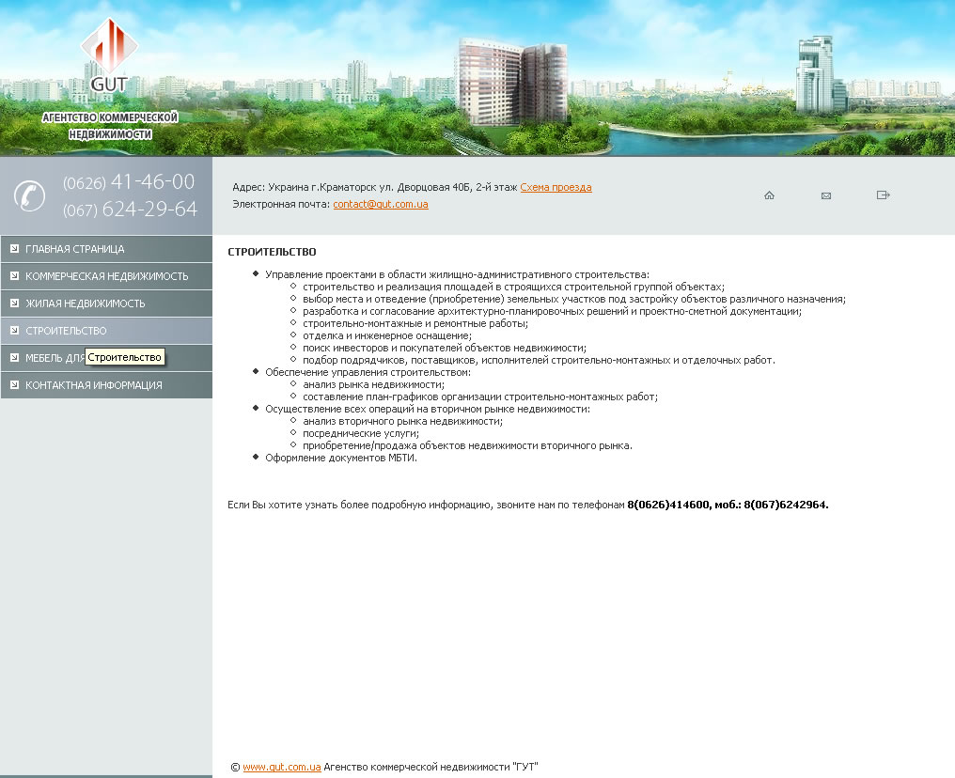The height and width of the screenshot is (778, 955).
Task: Open the Главная страница menu item
Action: tap(106, 249)
